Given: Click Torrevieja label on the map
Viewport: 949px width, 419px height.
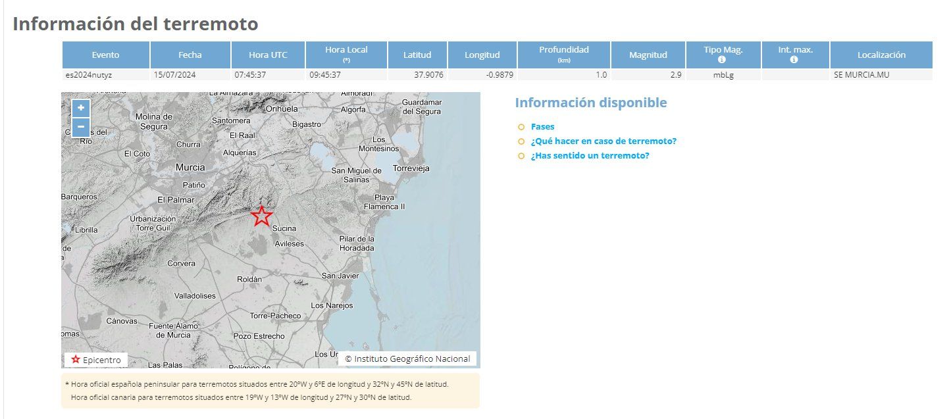Looking at the screenshot, I should click(411, 168).
